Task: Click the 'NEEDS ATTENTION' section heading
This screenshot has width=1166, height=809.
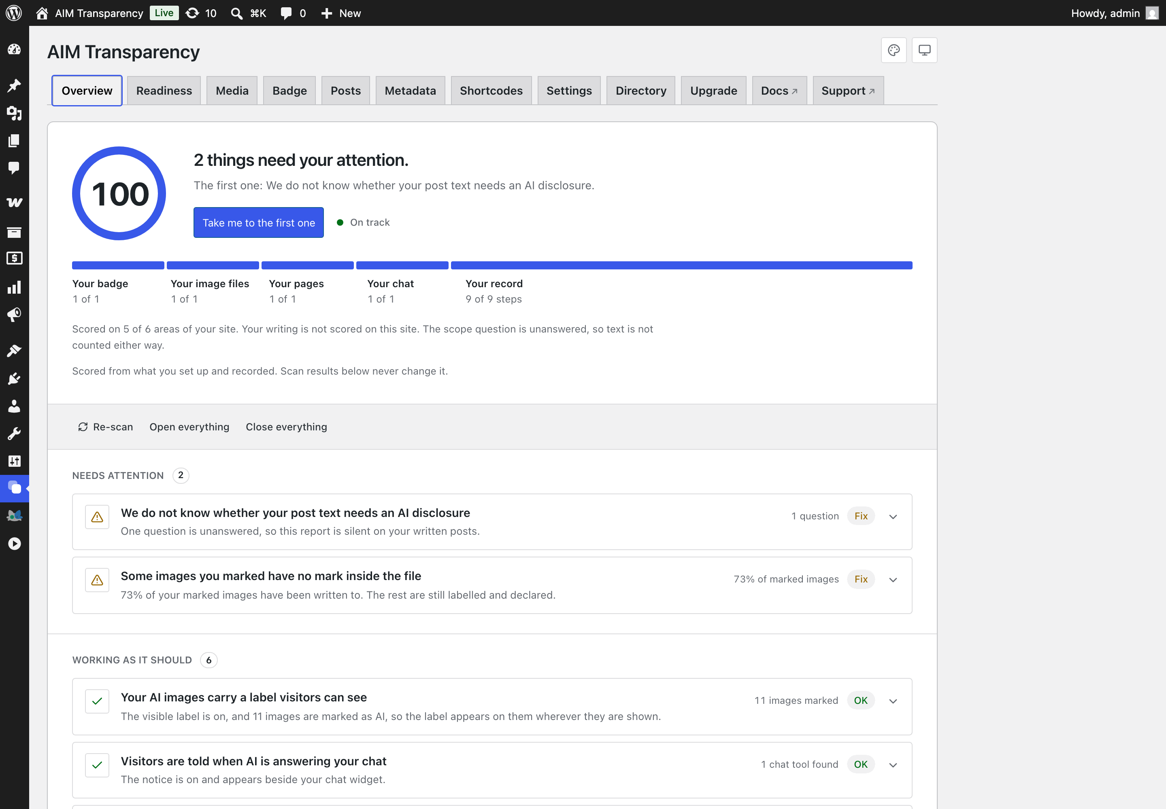Action: tap(118, 475)
